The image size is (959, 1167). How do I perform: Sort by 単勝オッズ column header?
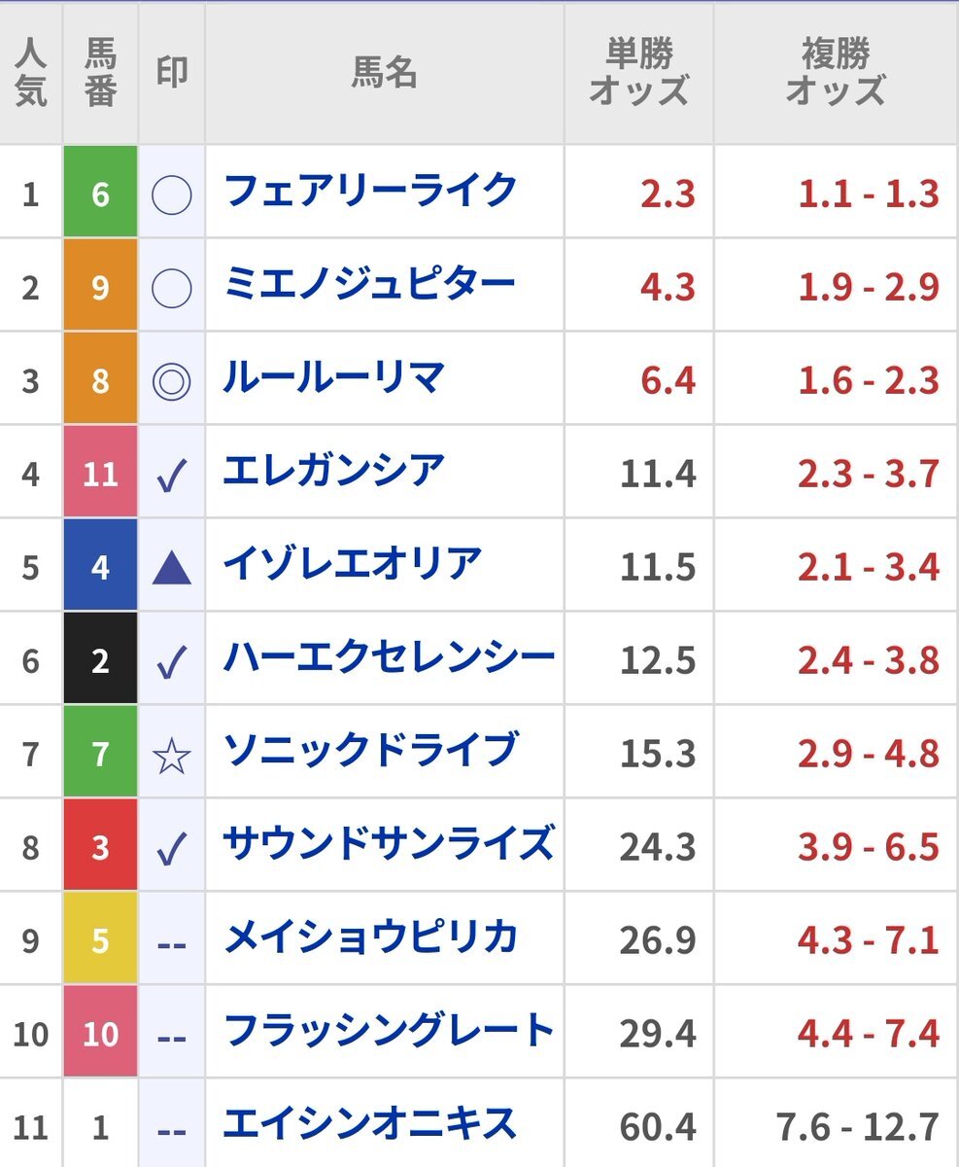(x=639, y=73)
